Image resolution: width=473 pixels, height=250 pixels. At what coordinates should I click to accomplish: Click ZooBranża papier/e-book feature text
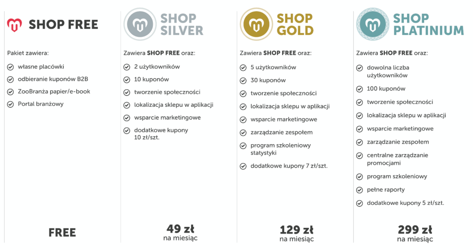[54, 92]
